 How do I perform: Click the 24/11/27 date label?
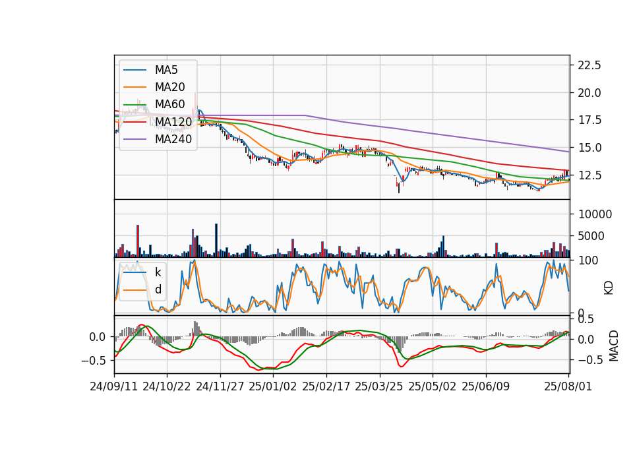[x=220, y=386]
